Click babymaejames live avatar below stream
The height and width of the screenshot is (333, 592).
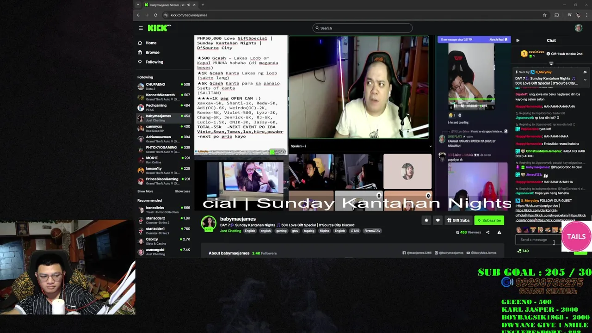(209, 224)
